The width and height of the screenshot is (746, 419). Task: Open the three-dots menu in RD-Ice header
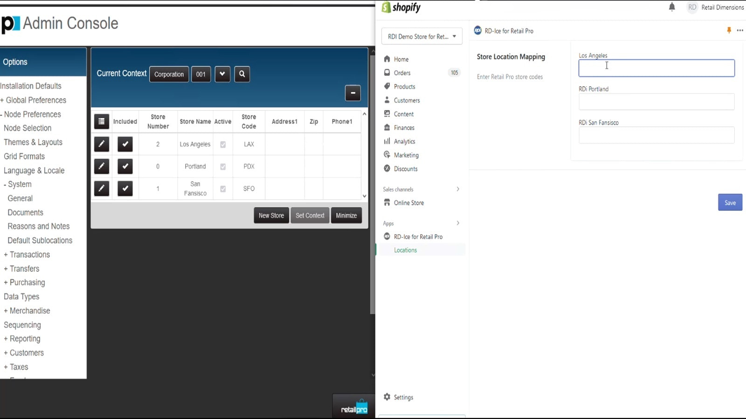(x=740, y=30)
